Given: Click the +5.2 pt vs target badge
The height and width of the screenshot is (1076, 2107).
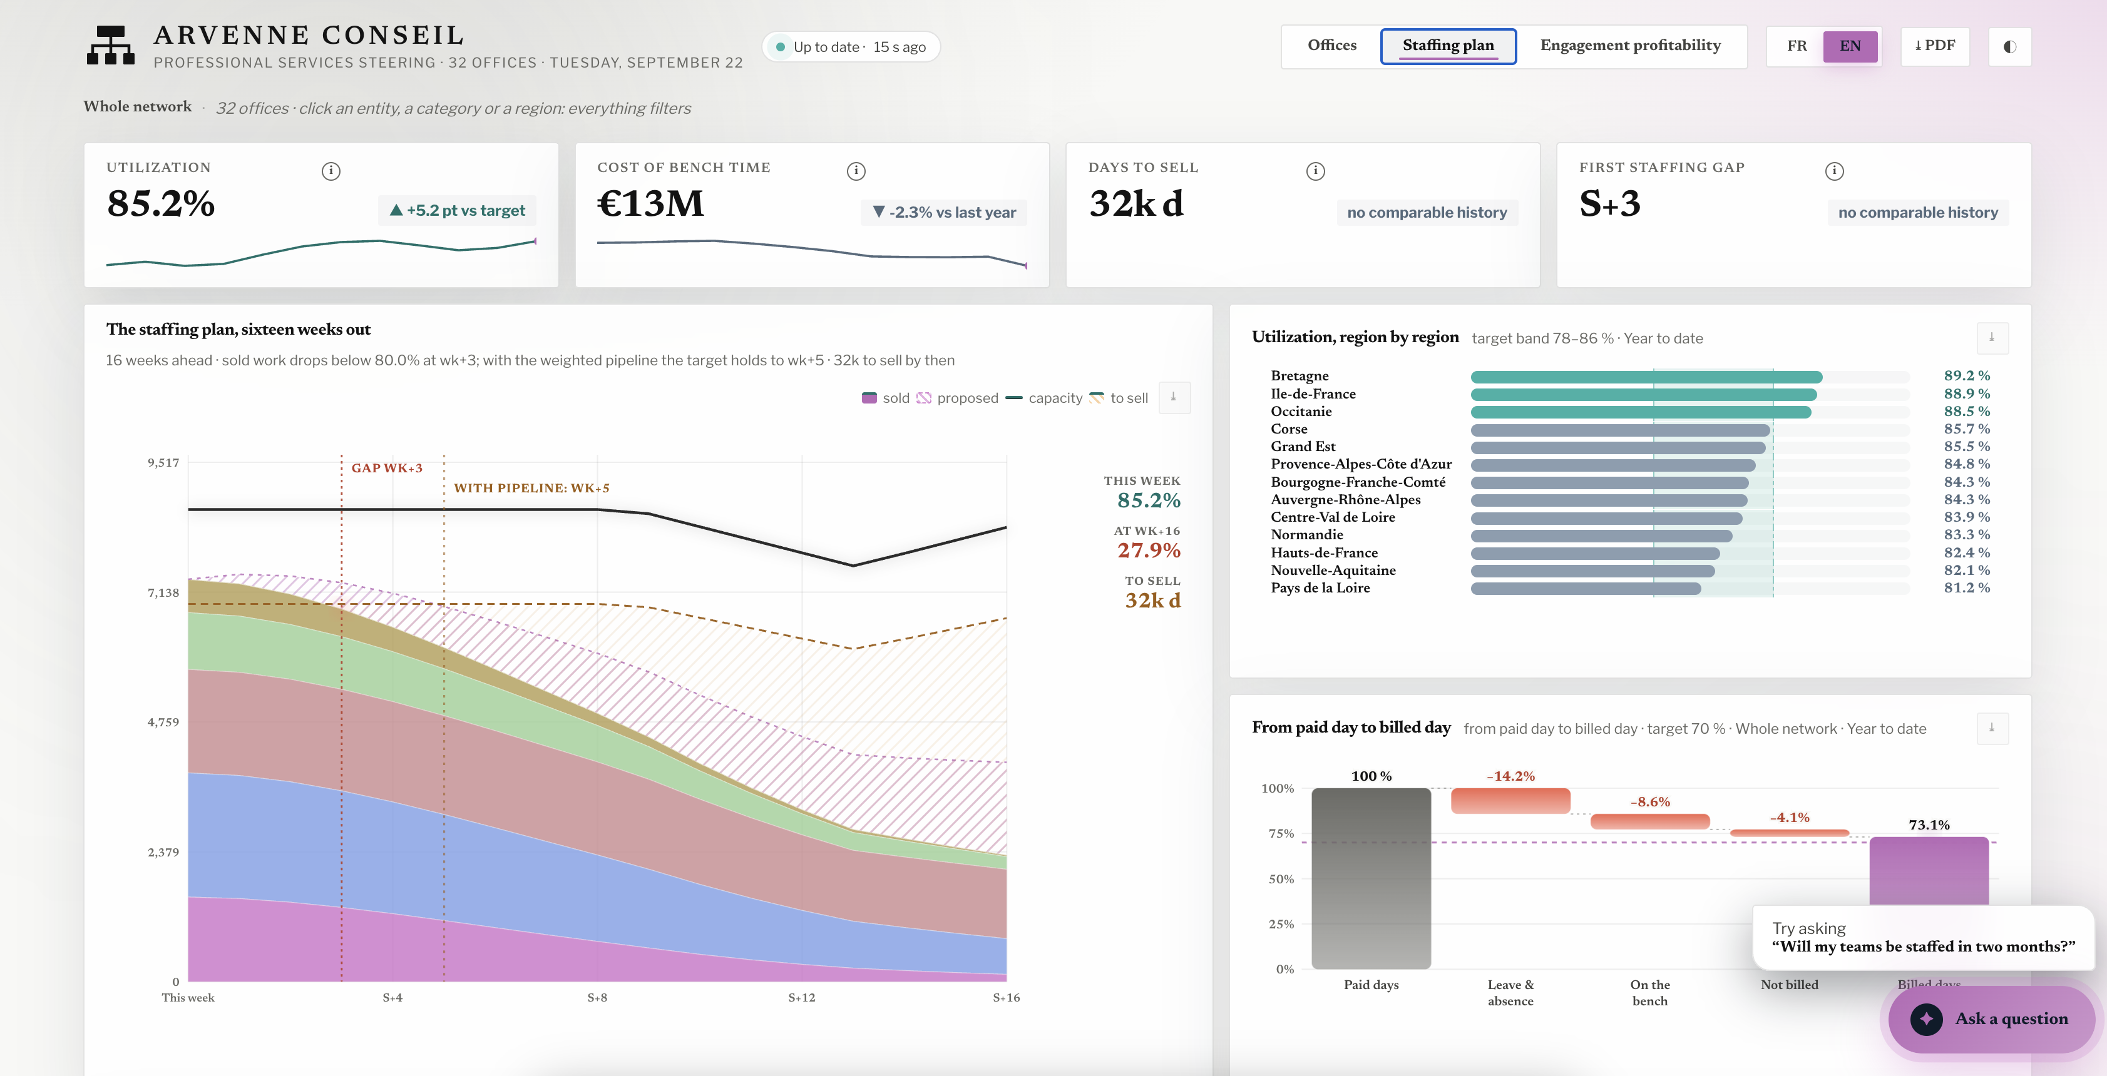Looking at the screenshot, I should point(457,210).
